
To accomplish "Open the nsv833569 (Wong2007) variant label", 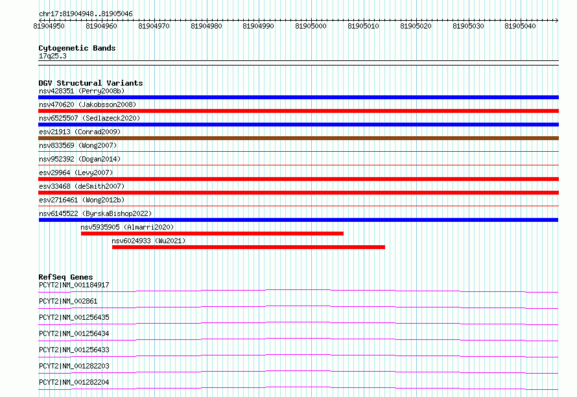I will [78, 145].
